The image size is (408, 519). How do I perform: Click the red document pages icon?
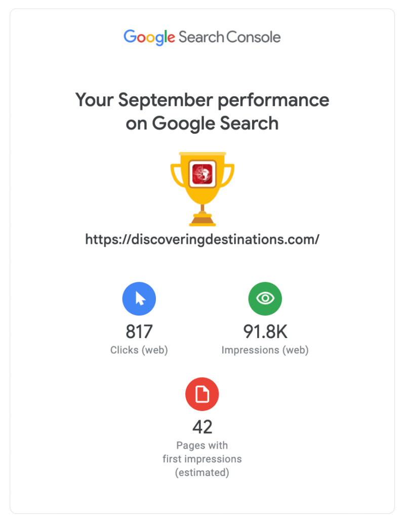(x=202, y=393)
